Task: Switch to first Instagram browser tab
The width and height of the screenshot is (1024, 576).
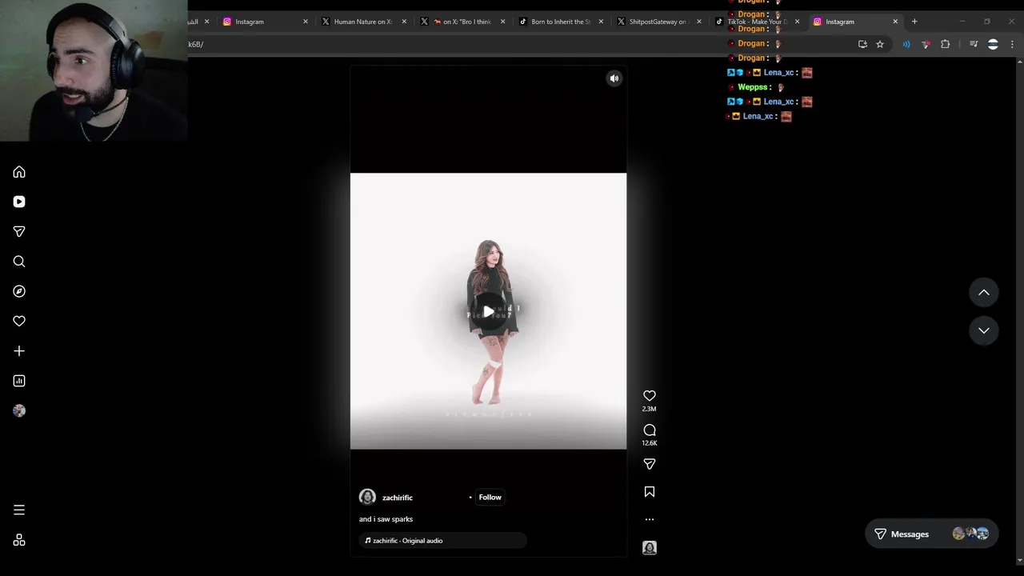Action: coord(264,22)
